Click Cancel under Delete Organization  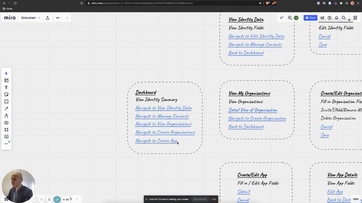[326, 126]
